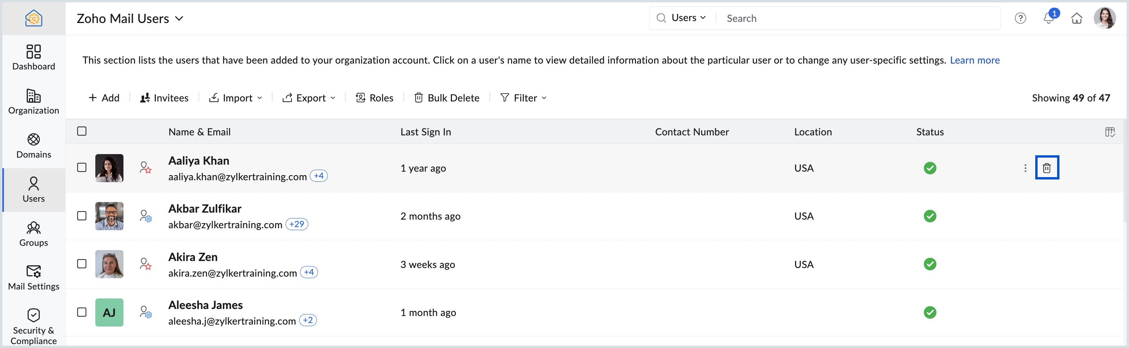Expand Akbar Zulfikar's +29 email aliases
This screenshot has height=348, width=1129.
click(297, 224)
